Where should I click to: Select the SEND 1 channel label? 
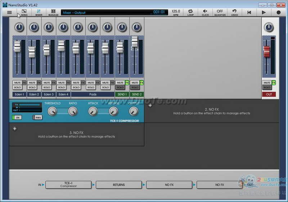(x=122, y=95)
